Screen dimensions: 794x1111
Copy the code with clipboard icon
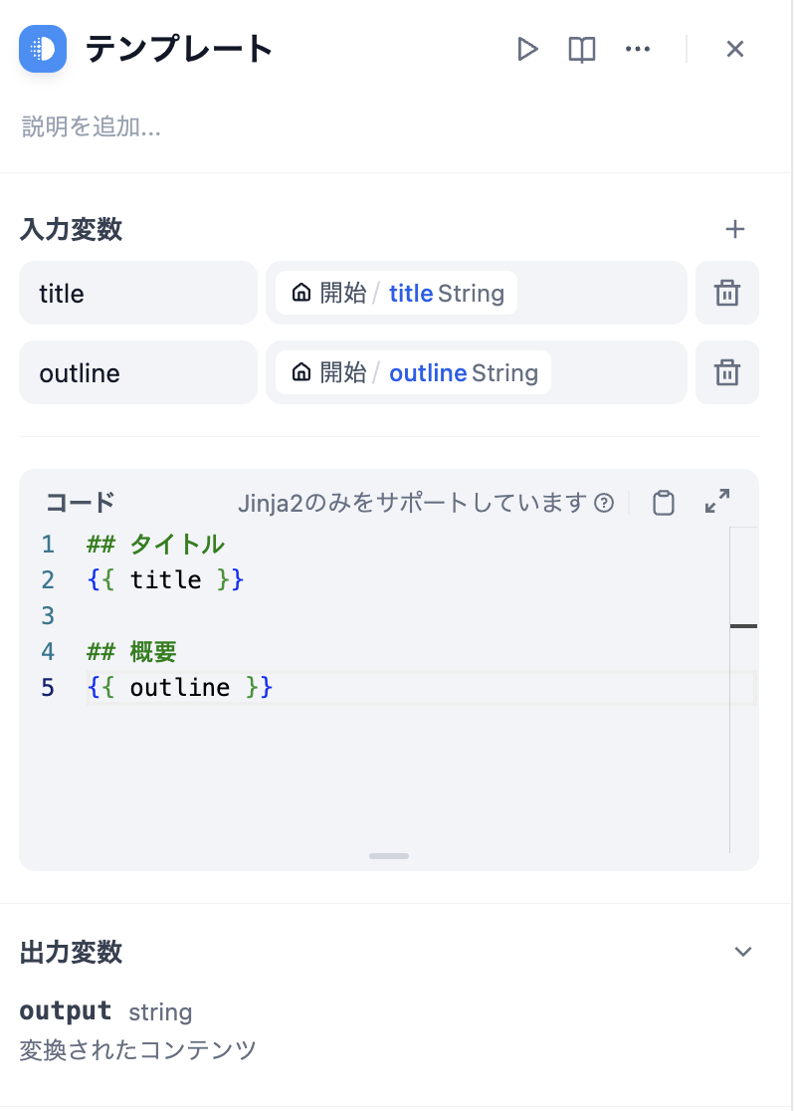[663, 503]
